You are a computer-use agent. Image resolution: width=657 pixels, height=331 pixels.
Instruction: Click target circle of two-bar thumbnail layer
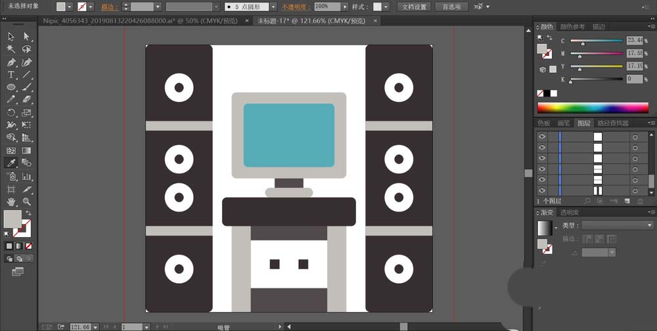click(635, 190)
